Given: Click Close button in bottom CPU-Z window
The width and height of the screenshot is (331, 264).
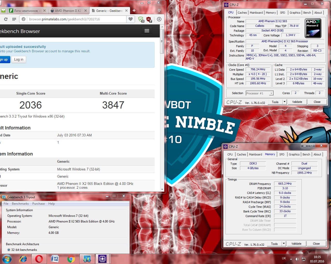Looking at the screenshot, I should (x=316, y=244).
